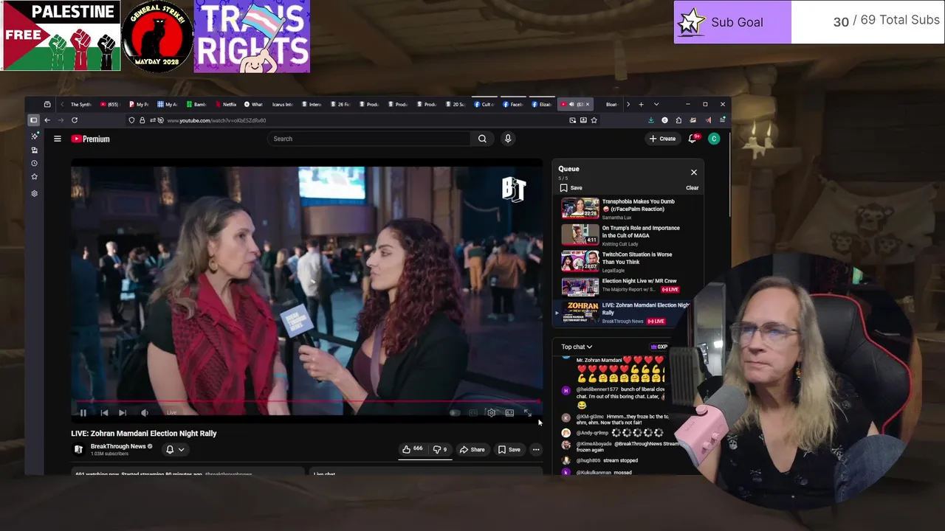Start voice search with microphone icon
This screenshot has height=531, width=945.
pos(508,139)
